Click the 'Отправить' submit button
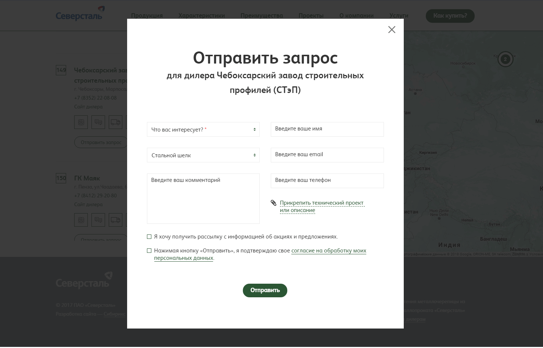Image resolution: width=543 pixels, height=348 pixels. click(265, 290)
